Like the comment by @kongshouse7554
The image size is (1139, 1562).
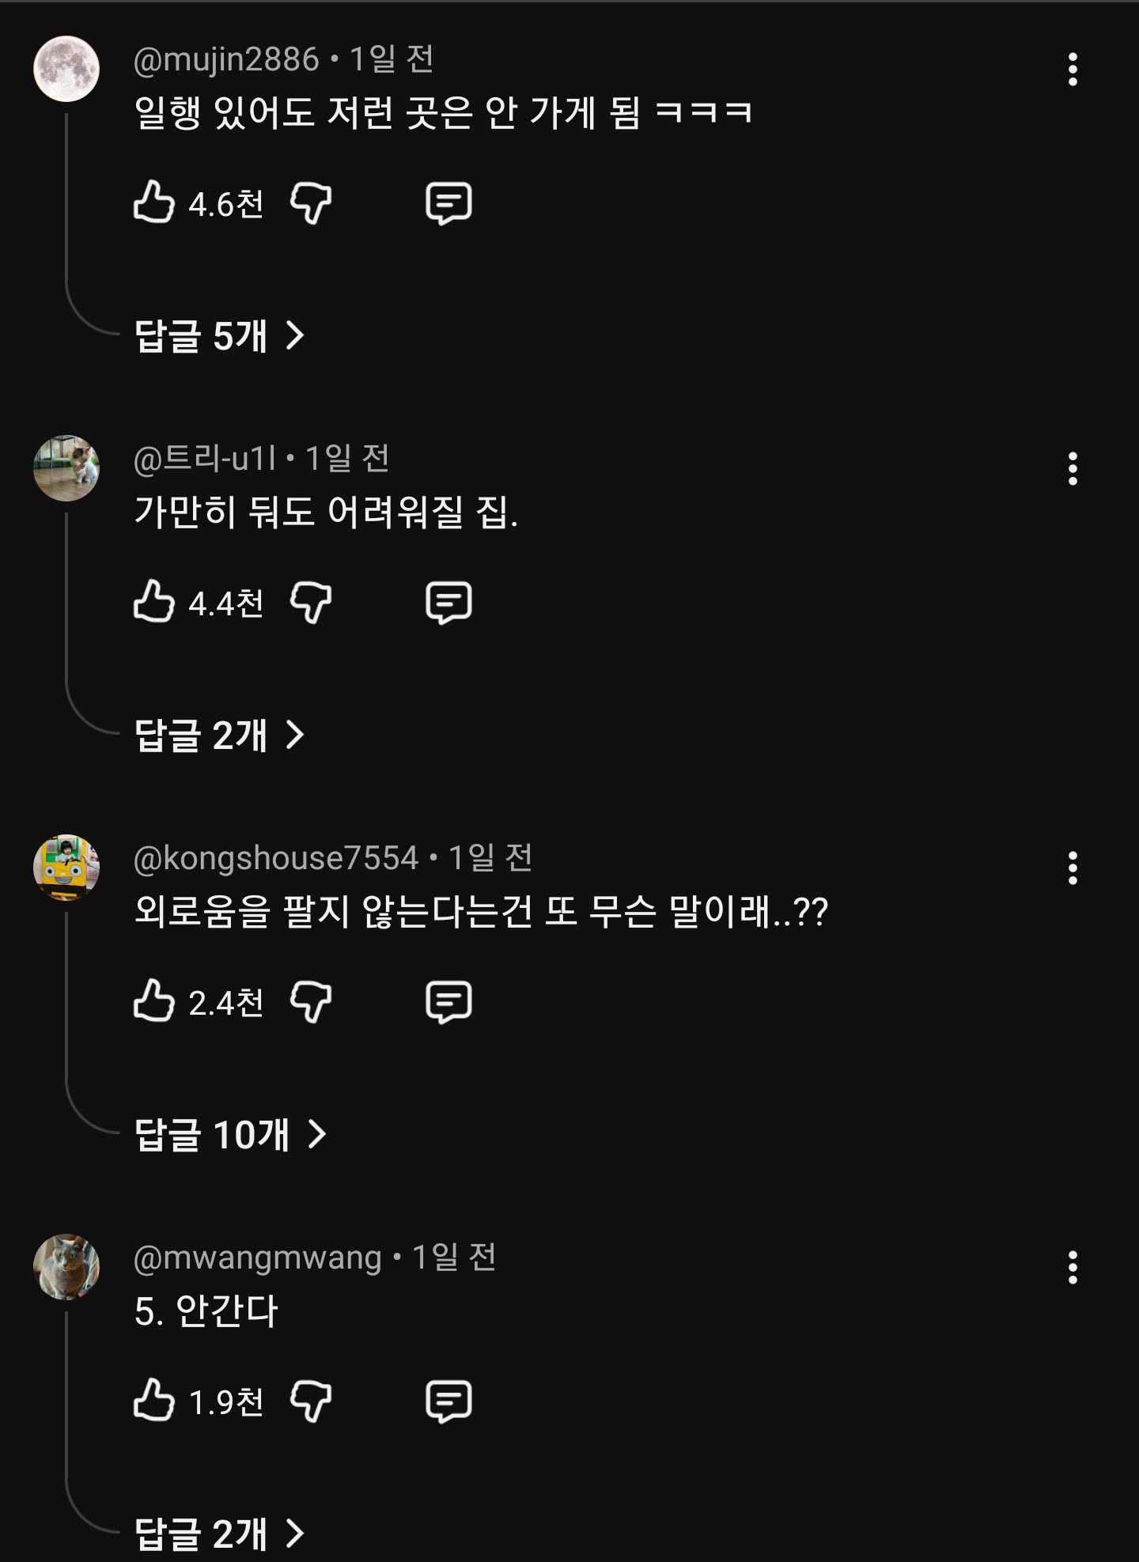click(154, 1001)
